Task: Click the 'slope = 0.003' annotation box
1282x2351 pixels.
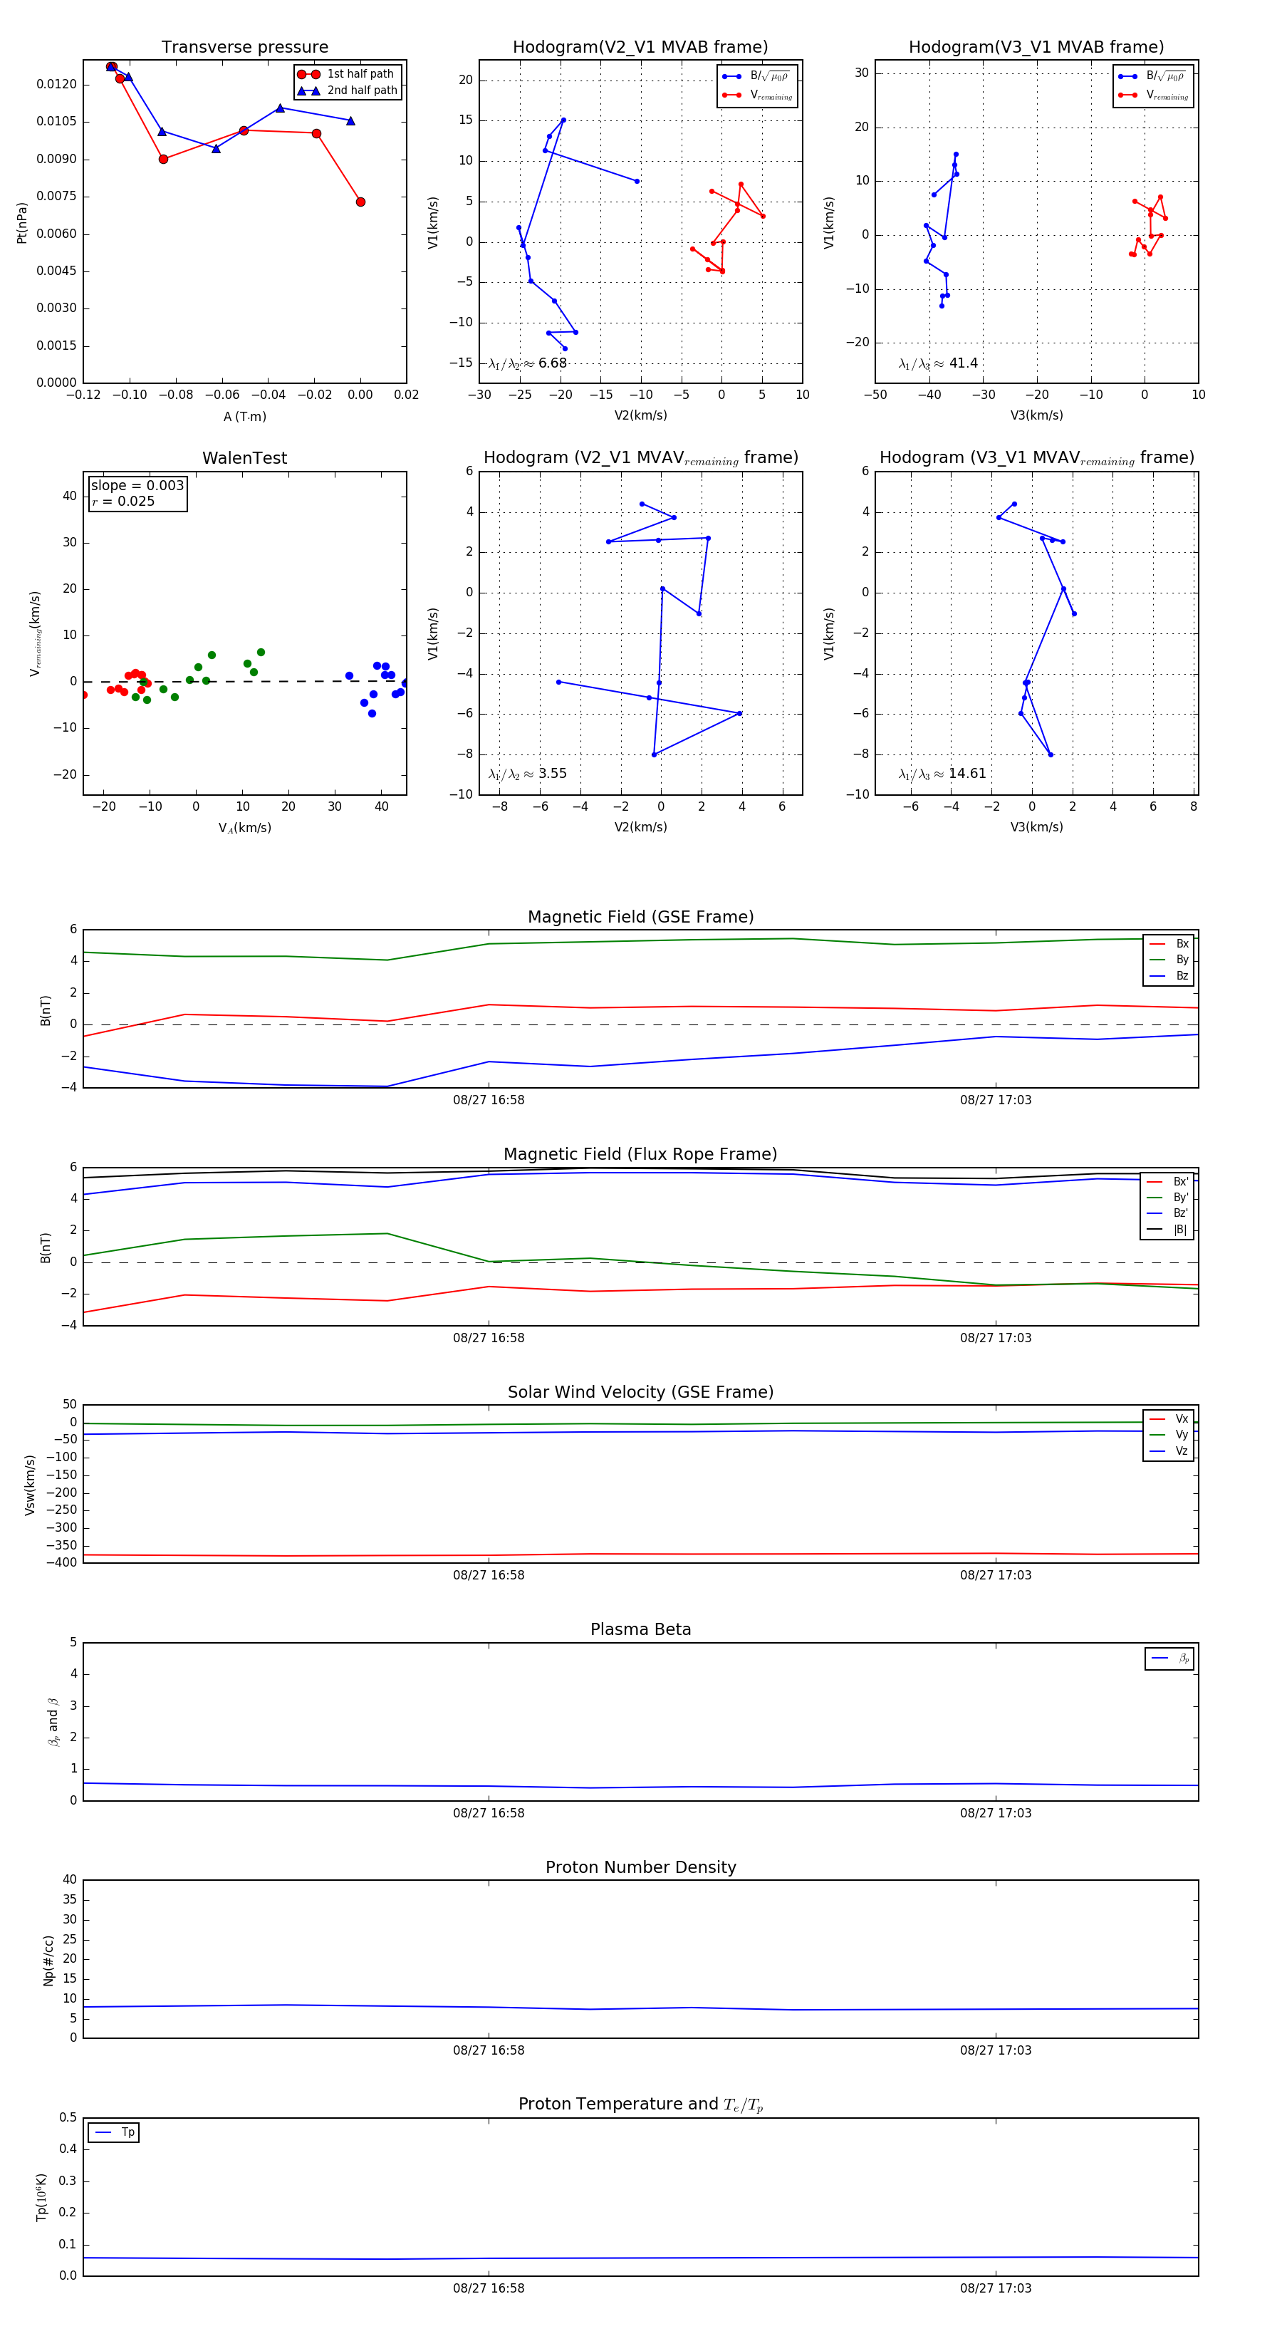Action: coord(137,494)
